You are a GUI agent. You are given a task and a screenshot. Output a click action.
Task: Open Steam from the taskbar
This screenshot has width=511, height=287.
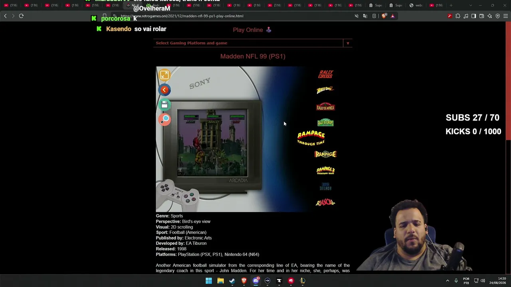[232, 281]
